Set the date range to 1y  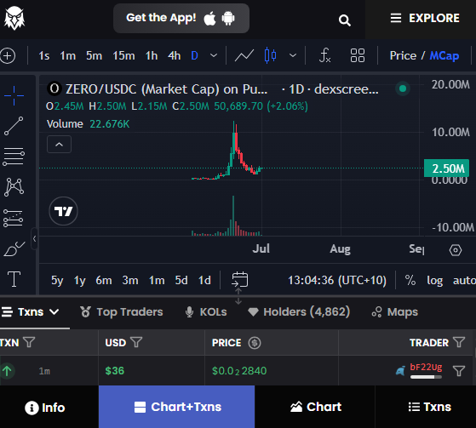click(79, 280)
